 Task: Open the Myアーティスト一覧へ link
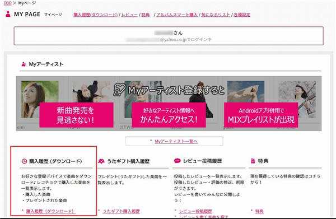click(176, 142)
